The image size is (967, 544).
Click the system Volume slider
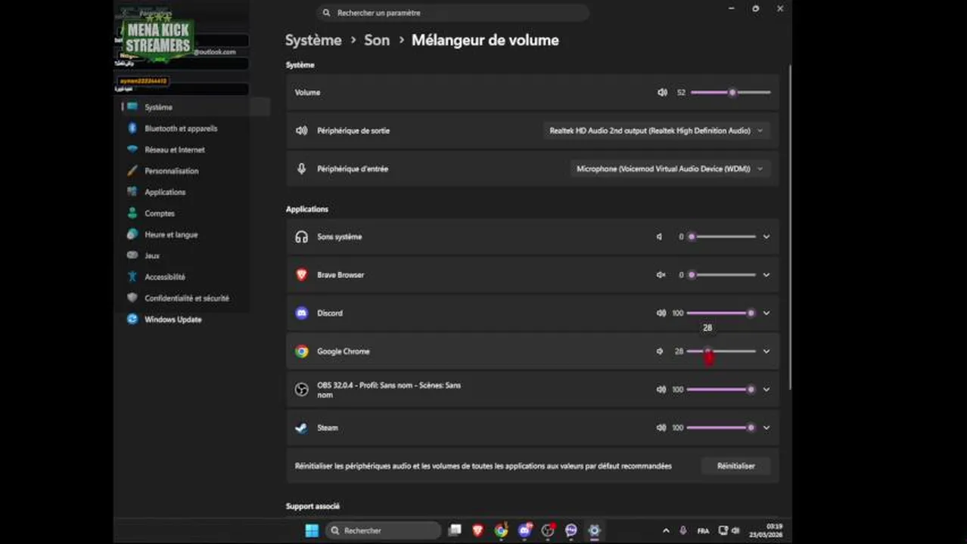coord(731,92)
